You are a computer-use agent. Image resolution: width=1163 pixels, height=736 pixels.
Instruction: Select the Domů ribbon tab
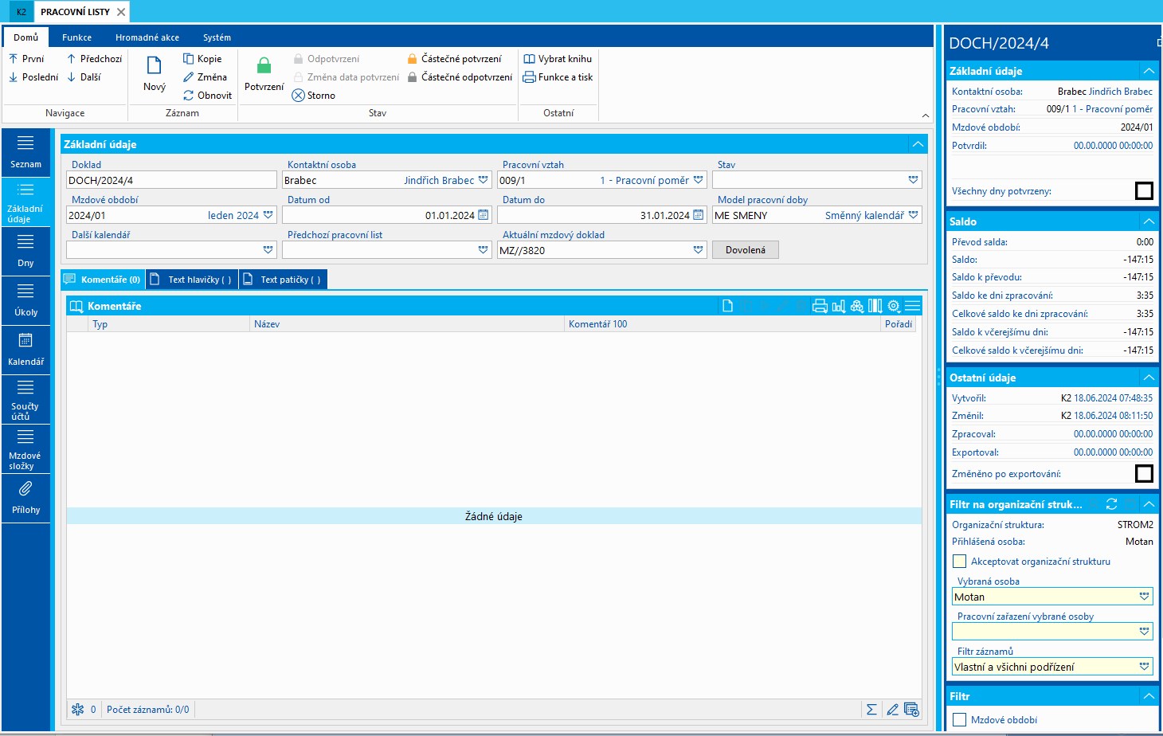pos(25,37)
